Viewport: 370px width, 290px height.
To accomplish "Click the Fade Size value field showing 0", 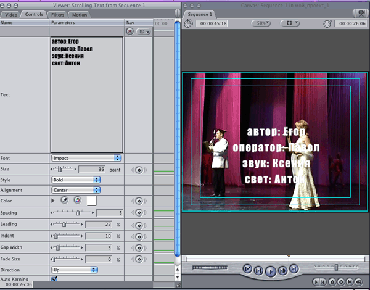I will click(x=99, y=259).
